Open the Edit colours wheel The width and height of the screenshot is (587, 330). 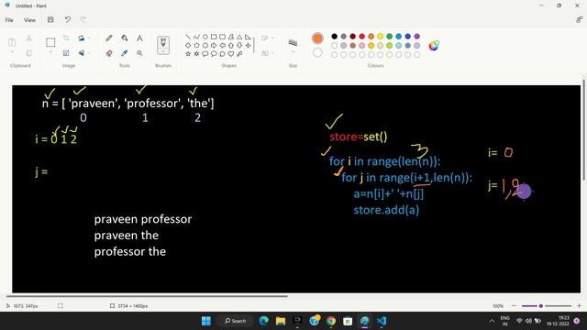[x=434, y=45]
